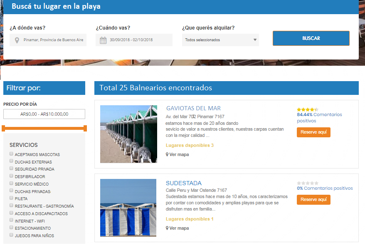Screen dimensions: 365x248
Task: Click the calendar icon in date field
Action: (103, 40)
